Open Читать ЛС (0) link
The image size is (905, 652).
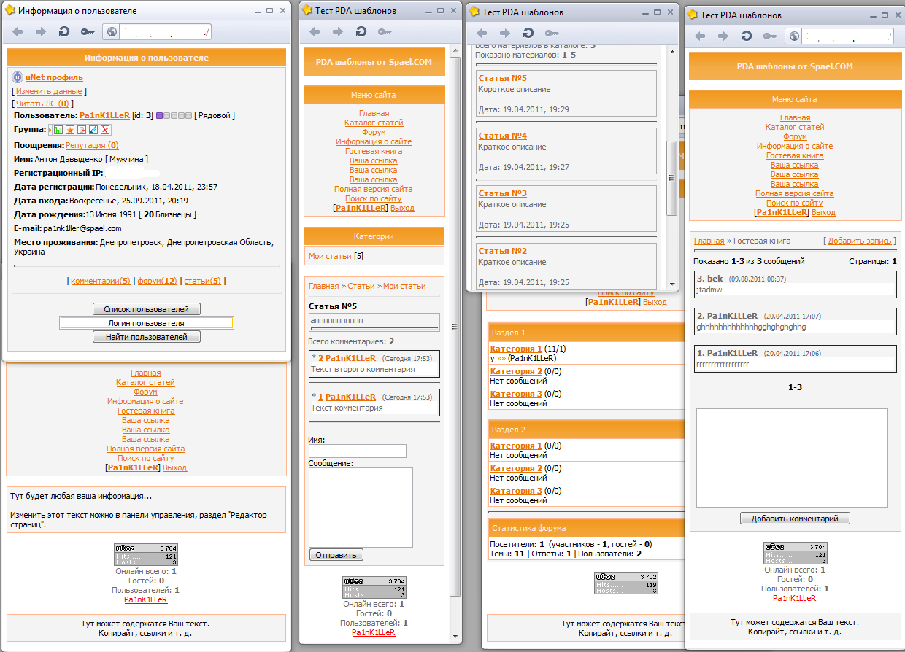(42, 104)
